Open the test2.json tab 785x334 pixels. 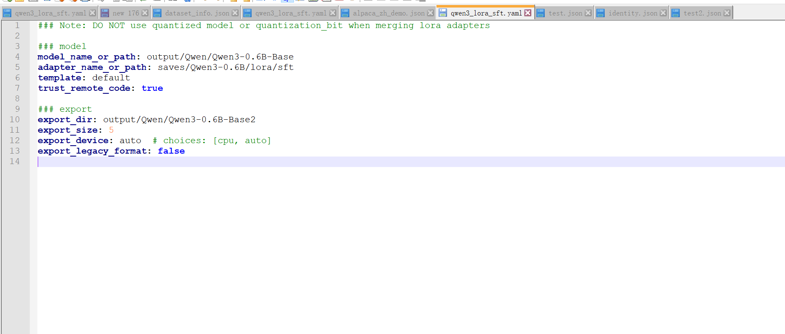coord(702,13)
